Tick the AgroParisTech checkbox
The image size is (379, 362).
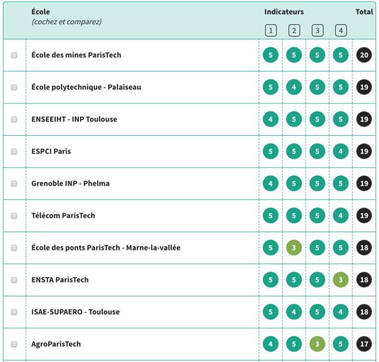point(14,344)
